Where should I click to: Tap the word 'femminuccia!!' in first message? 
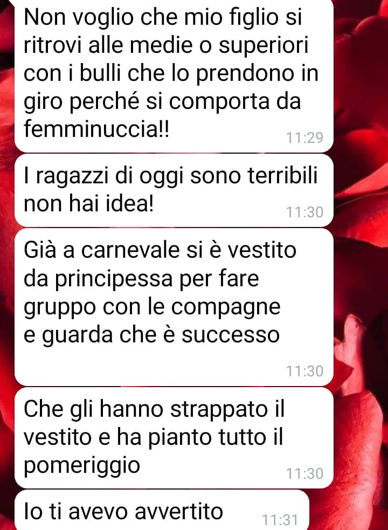pos(96,129)
